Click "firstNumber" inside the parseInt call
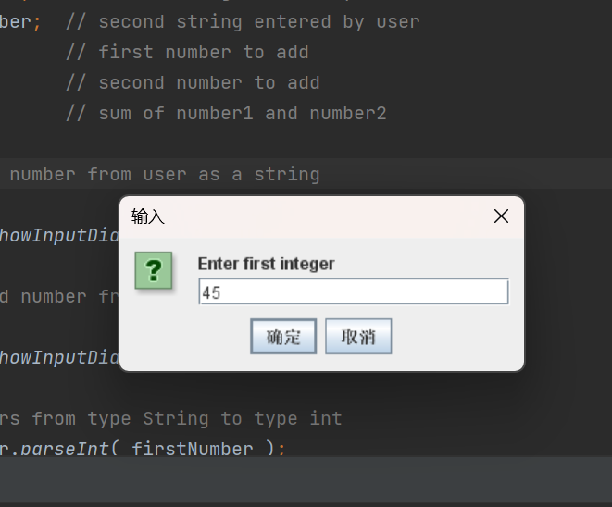The image size is (612, 507). 192,449
